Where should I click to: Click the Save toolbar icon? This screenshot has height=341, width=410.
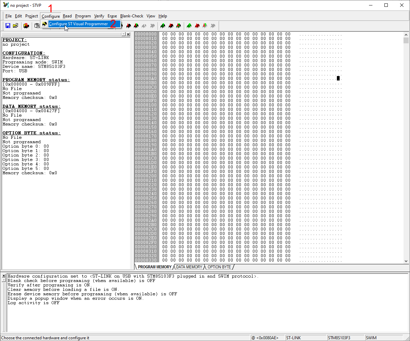tap(8, 26)
